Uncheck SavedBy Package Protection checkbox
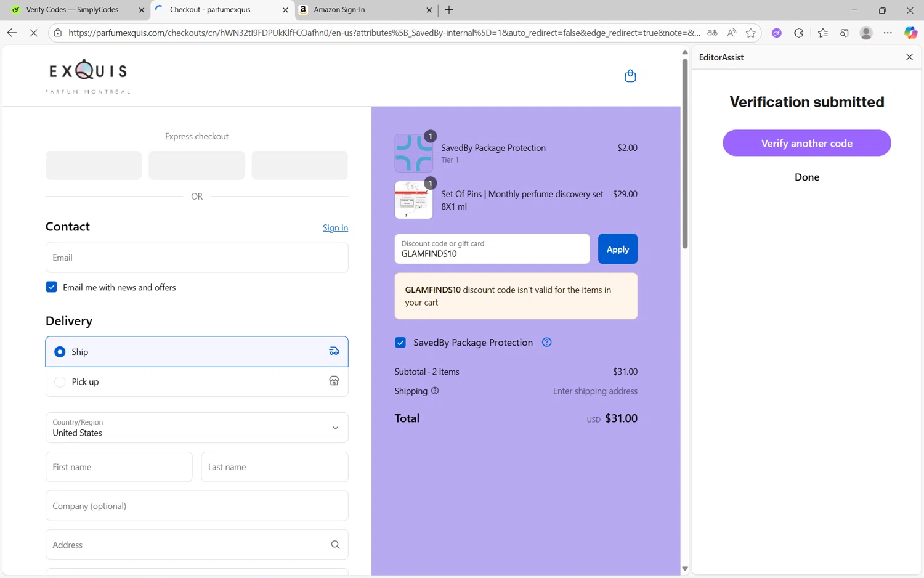This screenshot has width=924, height=578. pyautogui.click(x=400, y=342)
